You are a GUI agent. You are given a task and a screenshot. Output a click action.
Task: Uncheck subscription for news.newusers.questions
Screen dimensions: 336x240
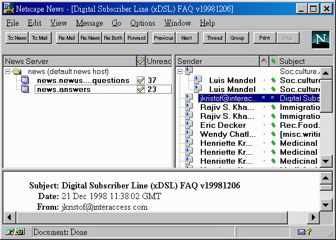(x=141, y=80)
